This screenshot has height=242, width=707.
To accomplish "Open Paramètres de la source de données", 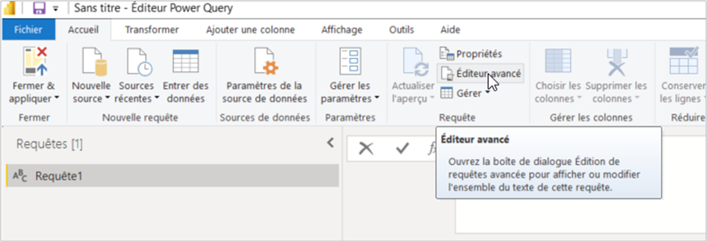I will [265, 61].
